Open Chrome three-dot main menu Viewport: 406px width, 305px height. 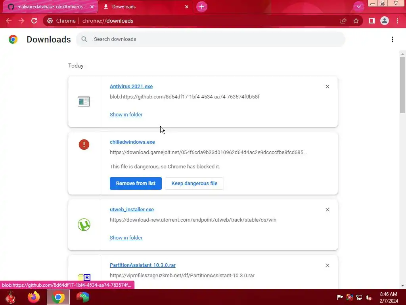click(397, 21)
